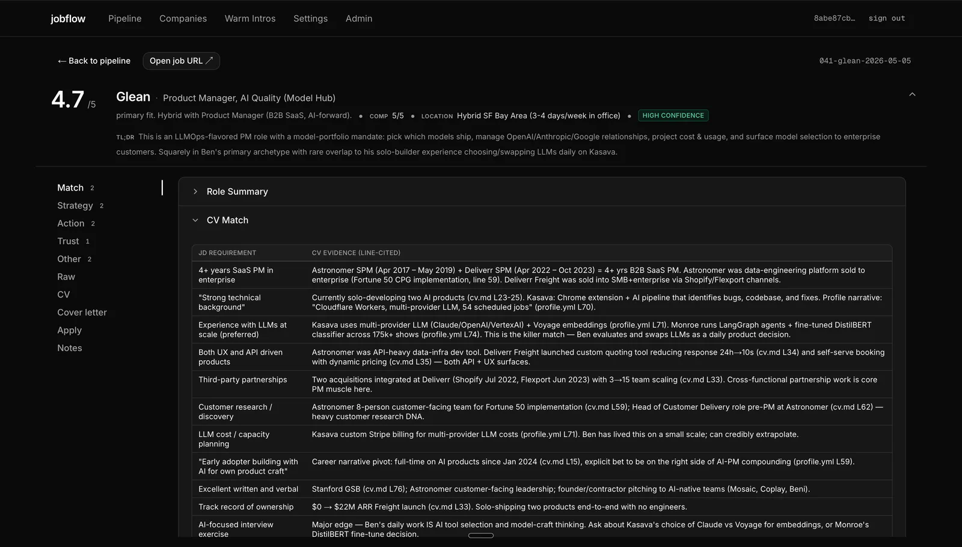Select the Trust sidebar tab
This screenshot has width=962, height=547.
(73, 241)
